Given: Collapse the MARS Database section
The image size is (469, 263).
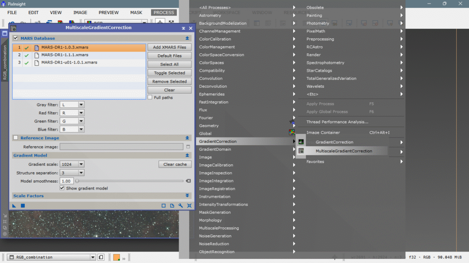Looking at the screenshot, I should tap(187, 38).
